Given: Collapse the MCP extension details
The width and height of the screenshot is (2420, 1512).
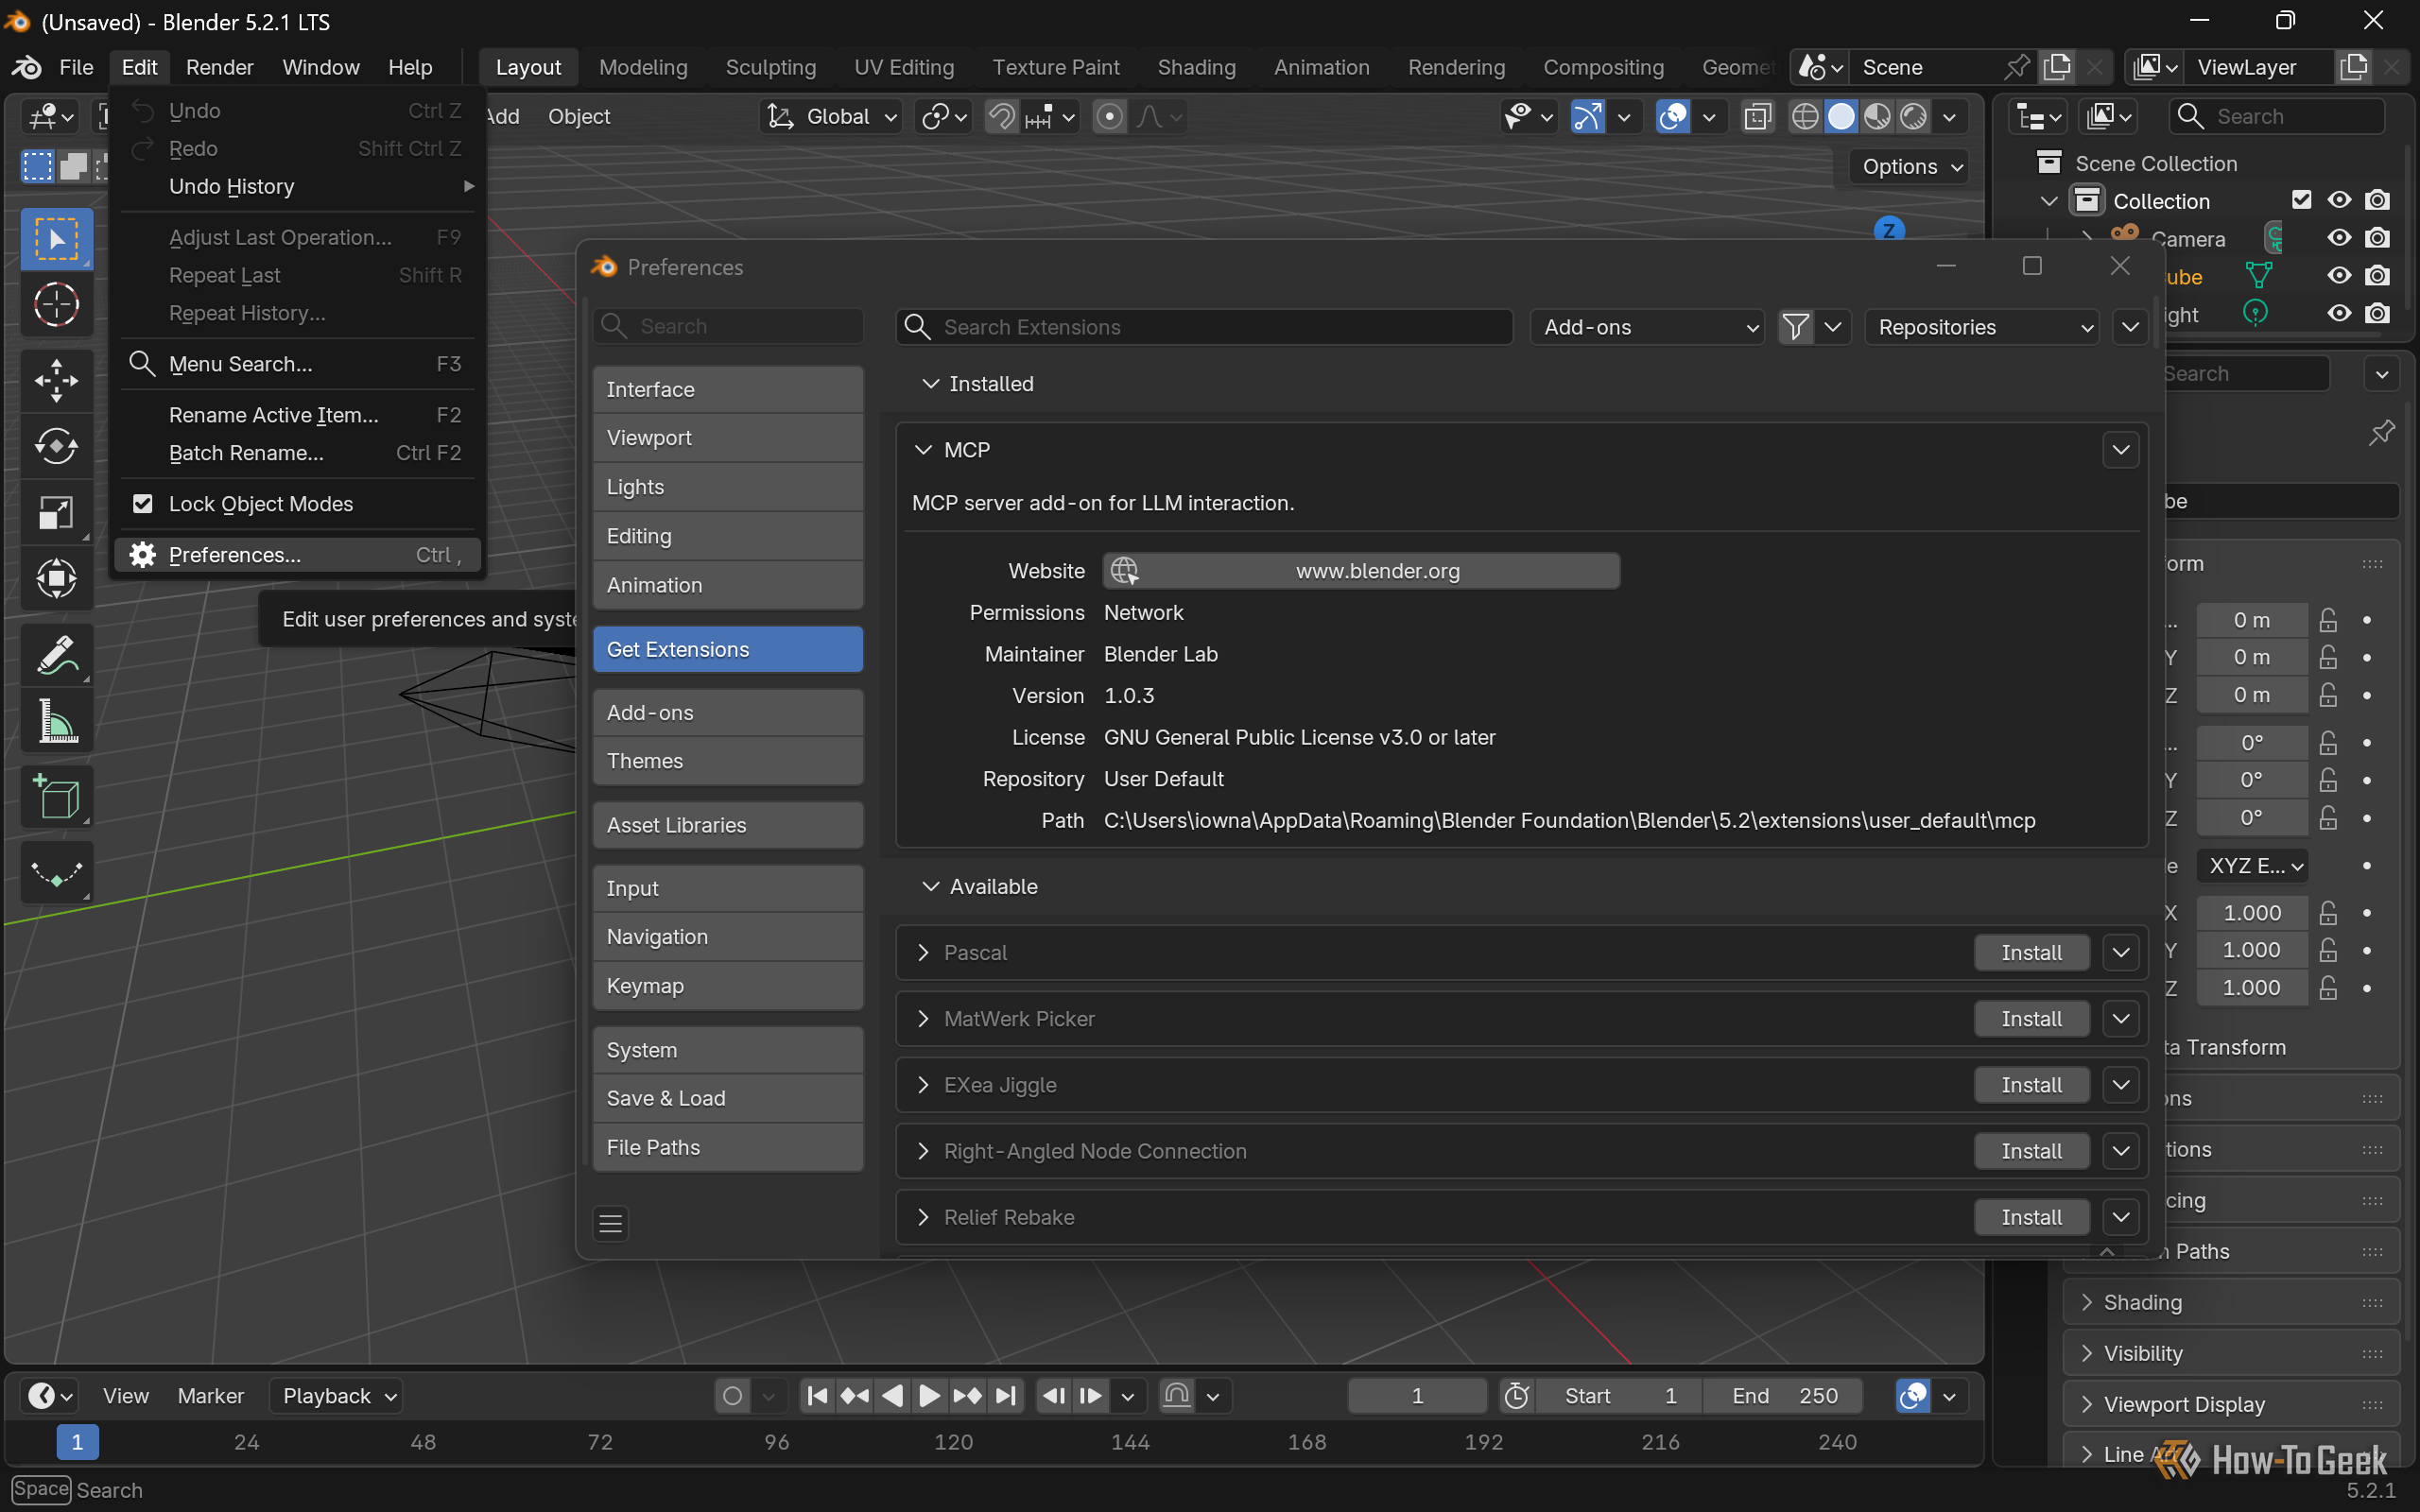Looking at the screenshot, I should 923,450.
